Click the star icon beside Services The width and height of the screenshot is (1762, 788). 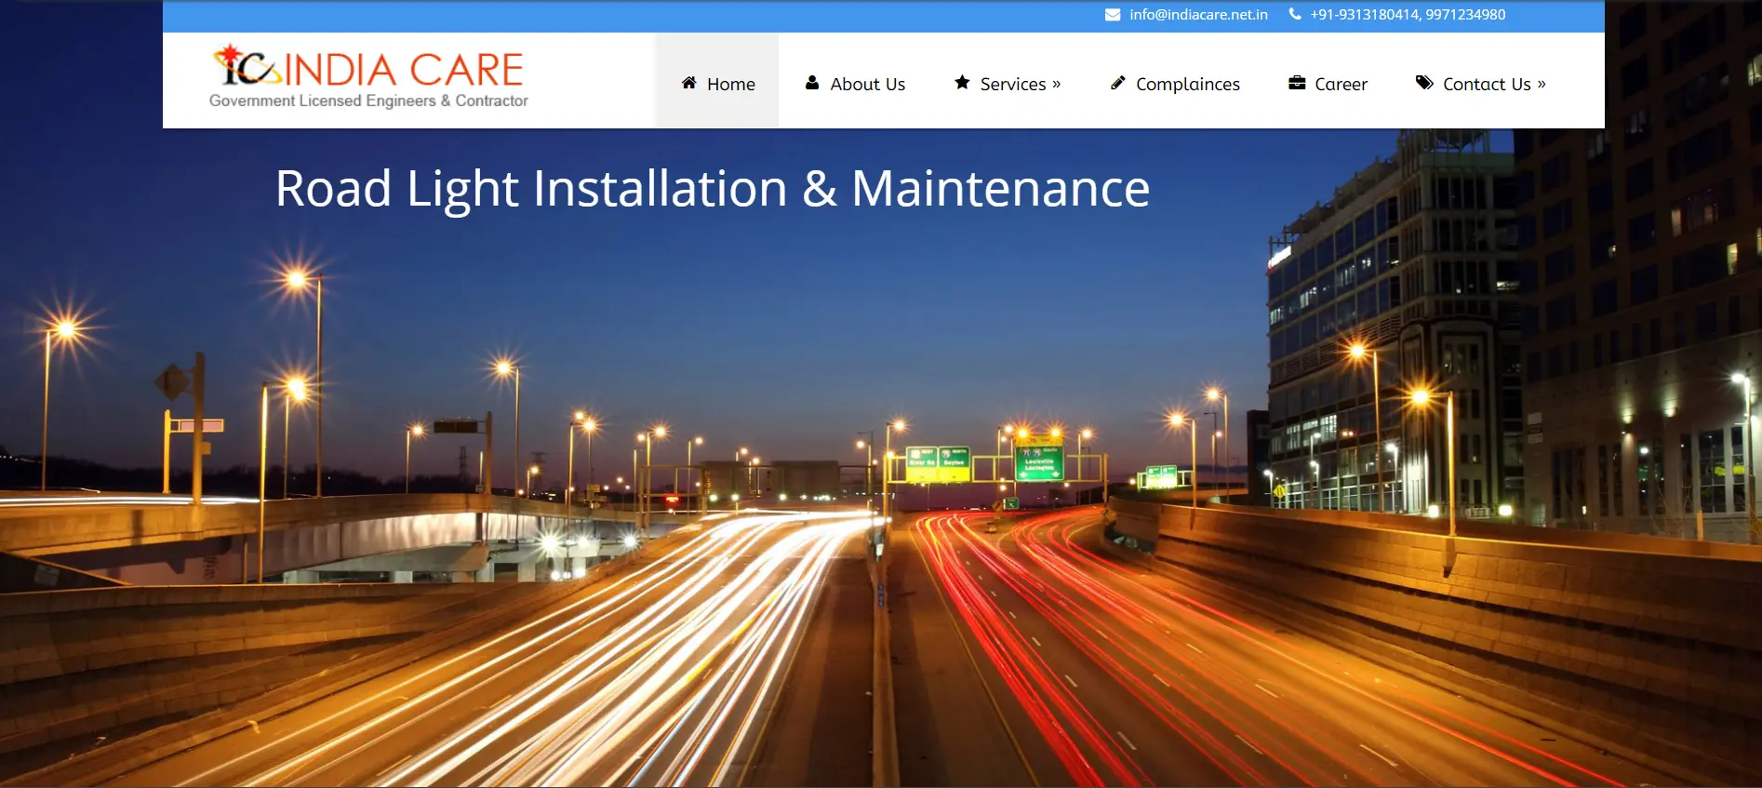click(962, 83)
